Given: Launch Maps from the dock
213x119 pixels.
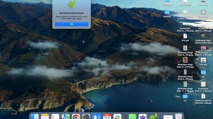Looking at the screenshot, I should click(66, 116).
